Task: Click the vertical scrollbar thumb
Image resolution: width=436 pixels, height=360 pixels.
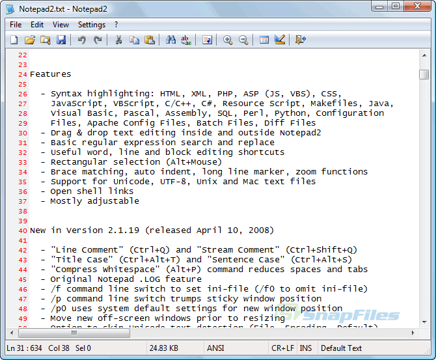Action: 424,74
